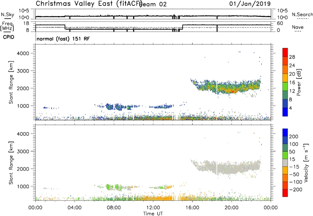Click the "Christmas Valley East (fitACF)" title
The width and height of the screenshot is (313, 216).
click(89, 4)
